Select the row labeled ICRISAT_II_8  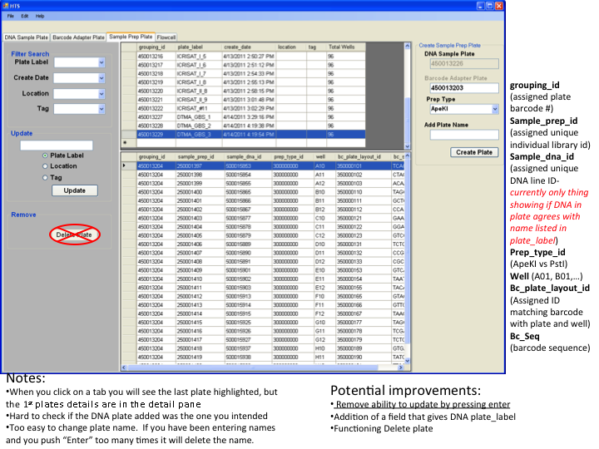coord(244,91)
